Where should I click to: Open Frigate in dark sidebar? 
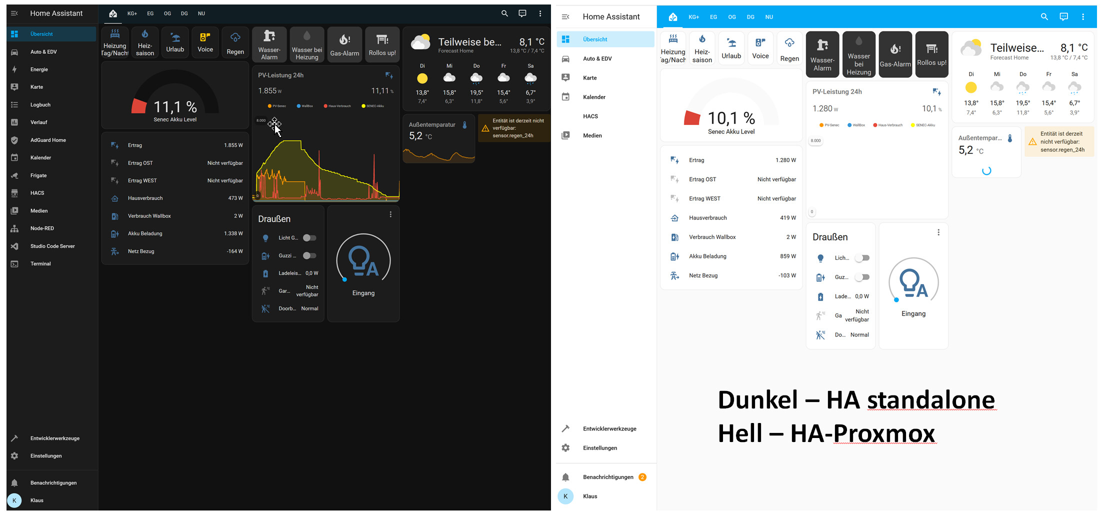(x=52, y=175)
